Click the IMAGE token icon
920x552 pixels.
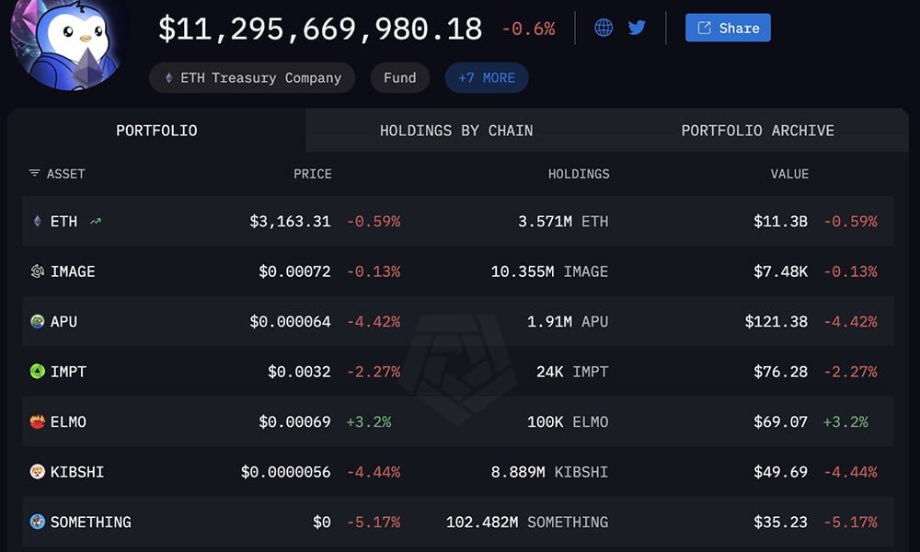[38, 271]
